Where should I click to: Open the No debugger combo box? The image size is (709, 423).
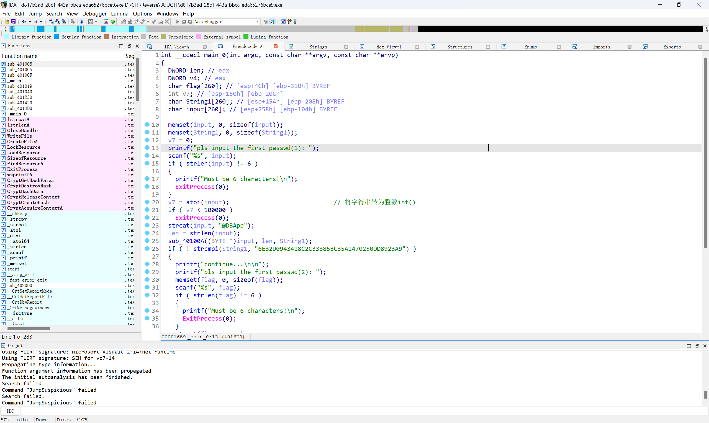[x=227, y=22]
